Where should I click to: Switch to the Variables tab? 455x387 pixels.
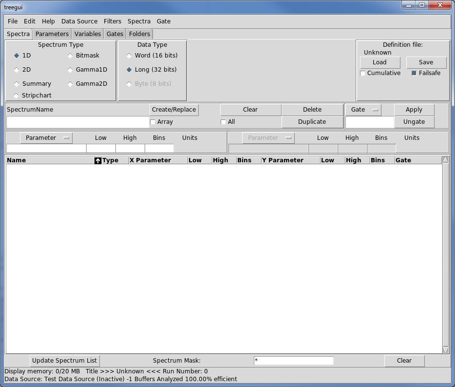coord(88,34)
